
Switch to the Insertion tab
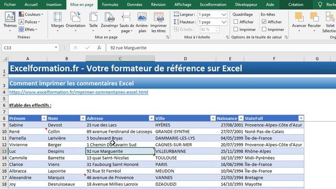(x=54, y=5)
